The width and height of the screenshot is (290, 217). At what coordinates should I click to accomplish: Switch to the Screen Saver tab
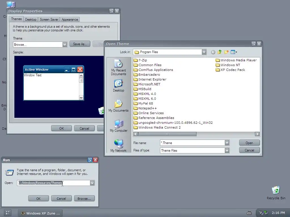(x=49, y=19)
